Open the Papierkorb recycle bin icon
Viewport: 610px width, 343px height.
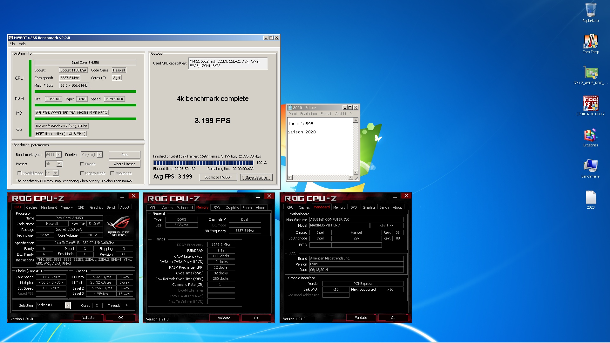point(590,13)
